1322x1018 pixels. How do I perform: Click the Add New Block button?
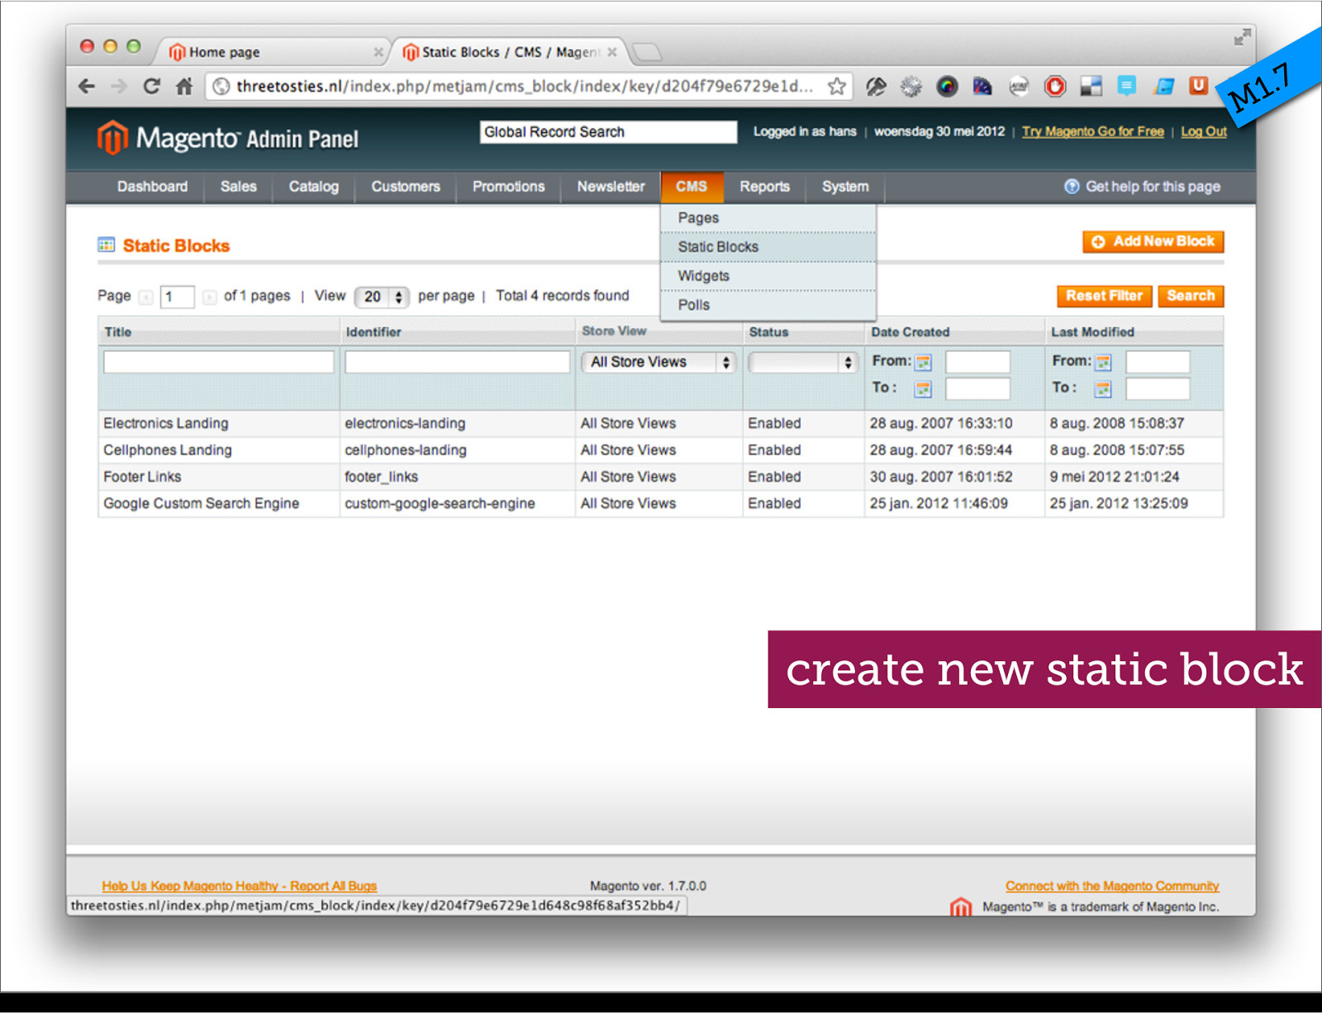click(x=1153, y=241)
